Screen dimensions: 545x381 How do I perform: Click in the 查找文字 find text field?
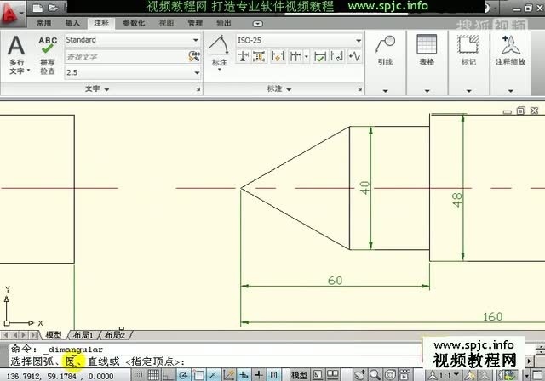(x=126, y=57)
